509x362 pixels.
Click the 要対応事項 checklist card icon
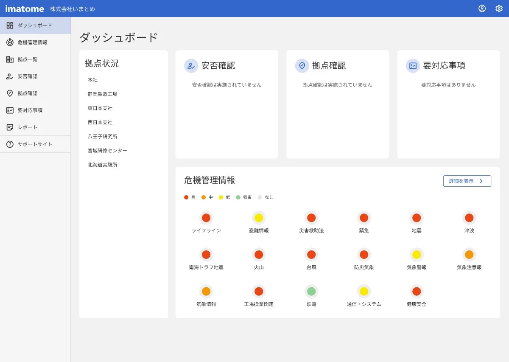[x=413, y=66]
